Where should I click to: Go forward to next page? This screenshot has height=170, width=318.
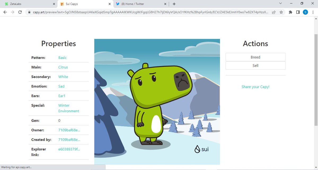coord(12,12)
